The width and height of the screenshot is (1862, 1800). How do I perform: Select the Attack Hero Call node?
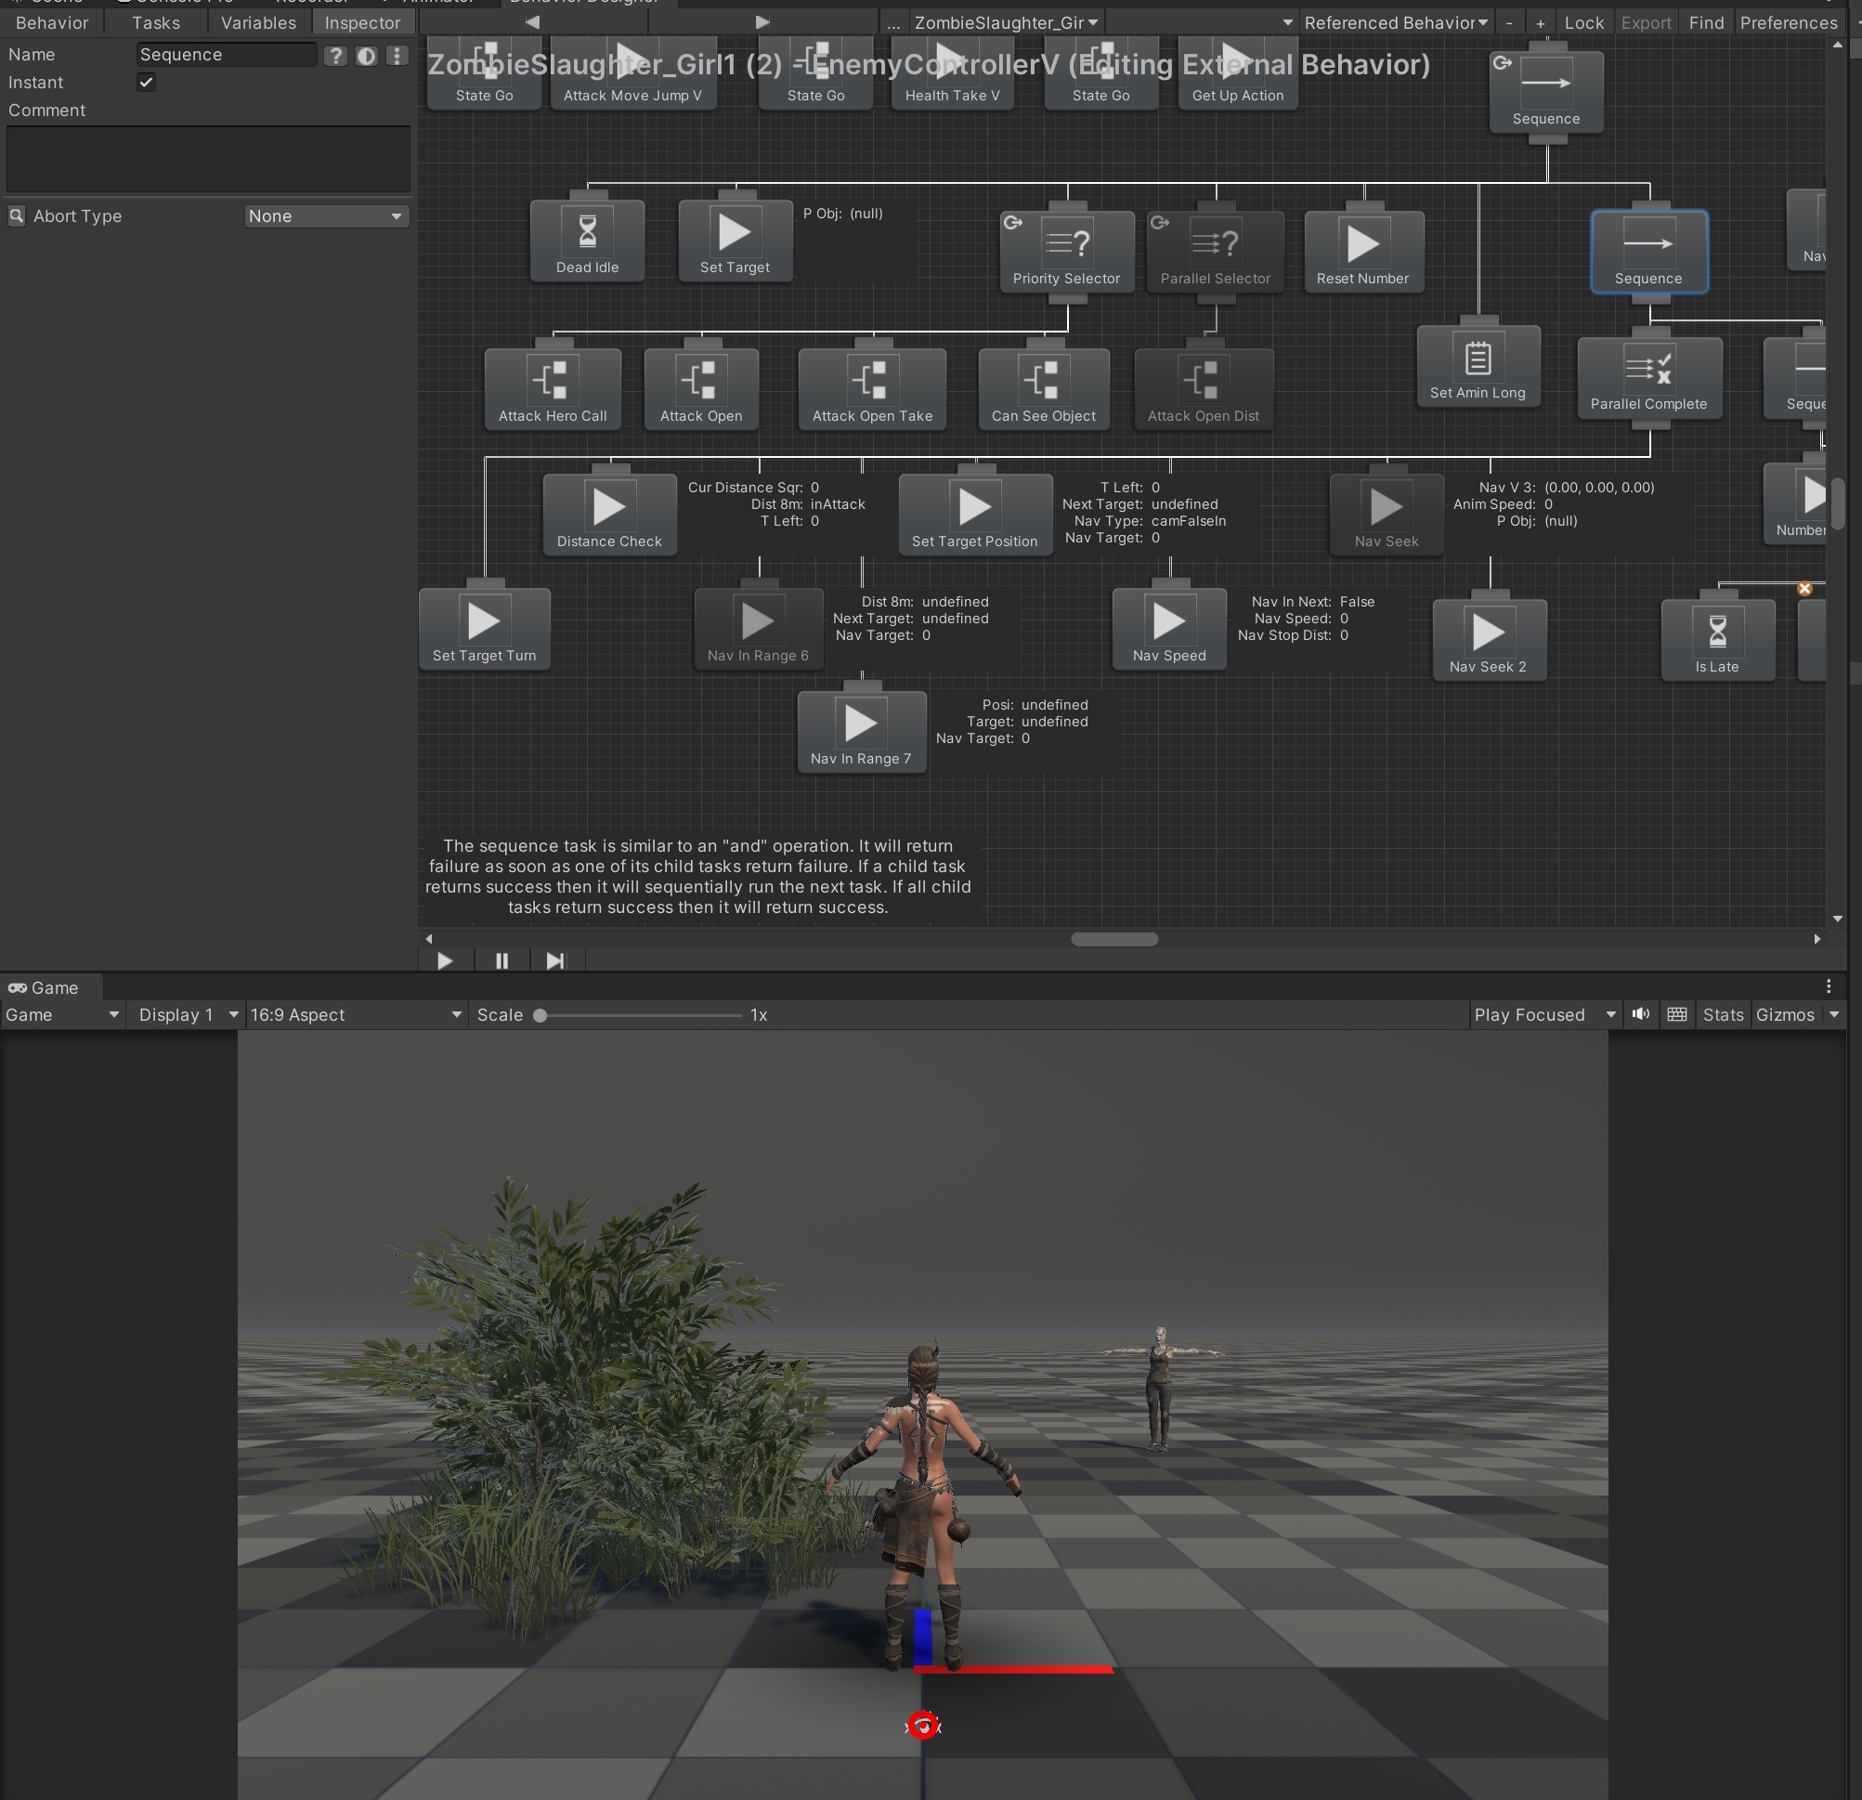(553, 389)
